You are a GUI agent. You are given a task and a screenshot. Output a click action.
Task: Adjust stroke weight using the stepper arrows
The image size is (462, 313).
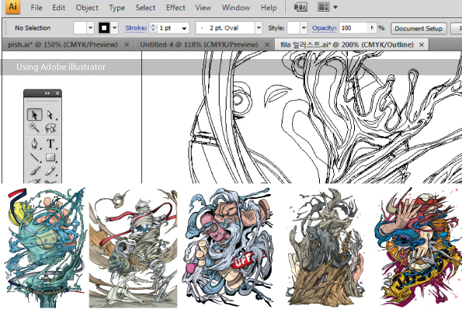(153, 28)
